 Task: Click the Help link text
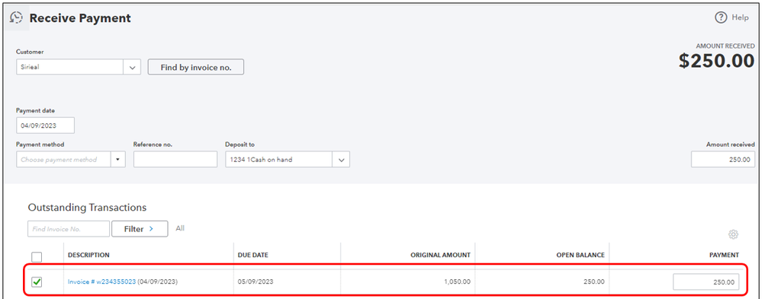click(x=740, y=18)
